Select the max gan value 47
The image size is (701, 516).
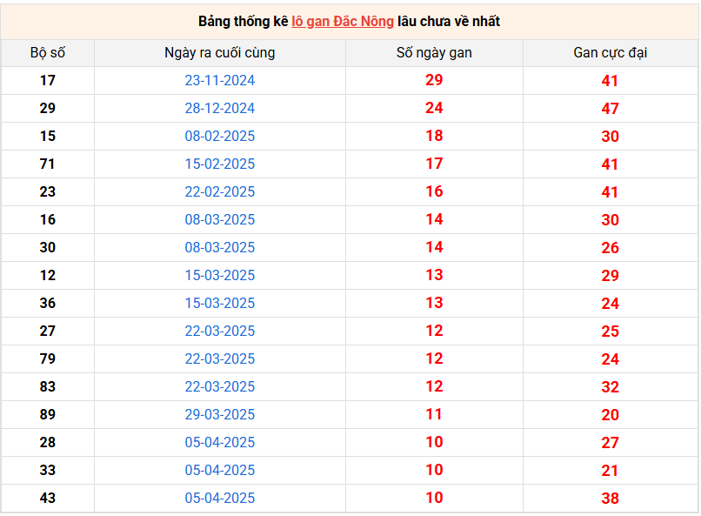(x=610, y=109)
